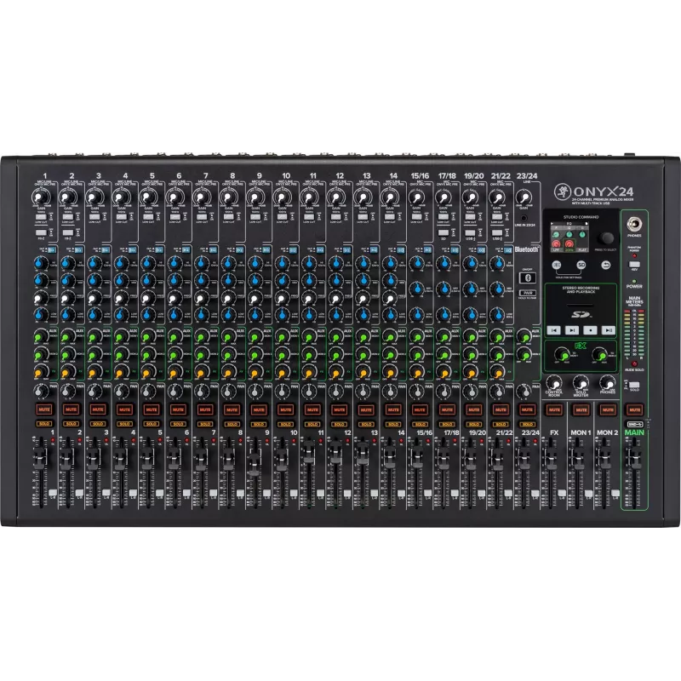Viewport: 681px width, 681px height.
Task: Toggle channel 2 Hi-Z switch
Action: [68, 232]
